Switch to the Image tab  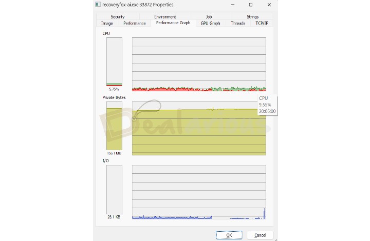click(x=107, y=23)
